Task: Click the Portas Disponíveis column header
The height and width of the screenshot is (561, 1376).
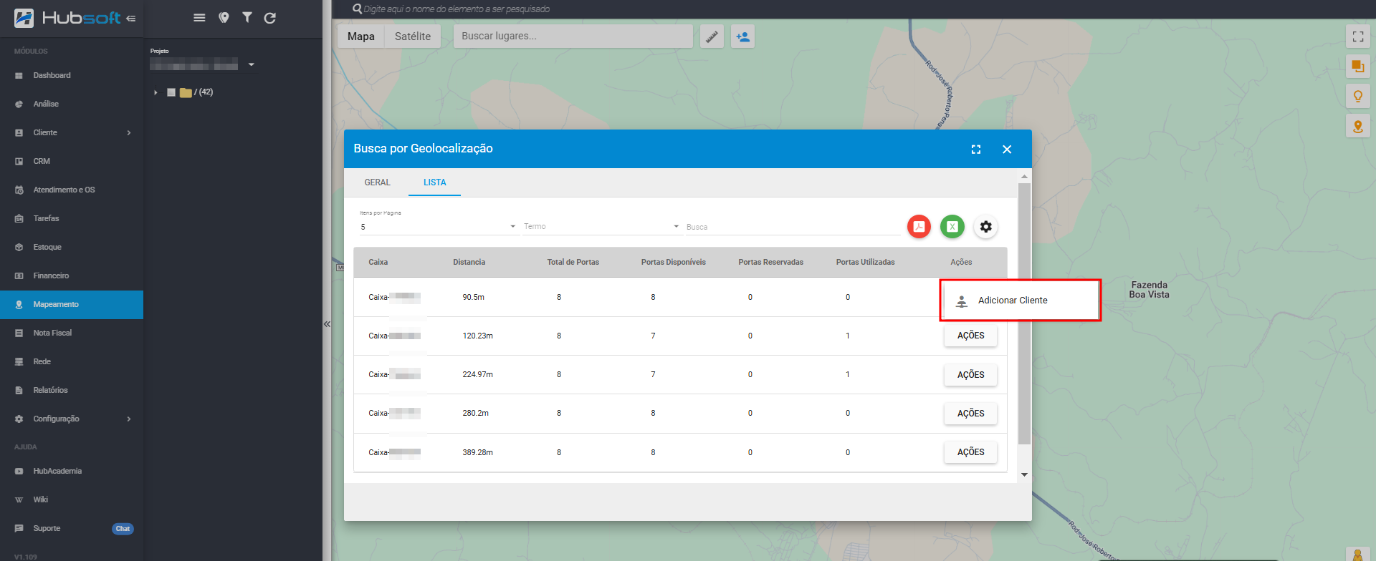Action: point(674,262)
